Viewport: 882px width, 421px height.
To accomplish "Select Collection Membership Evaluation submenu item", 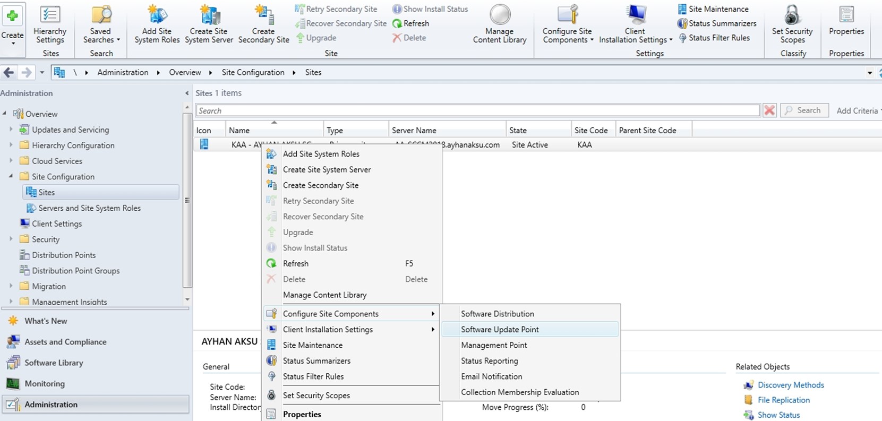I will [x=530, y=392].
